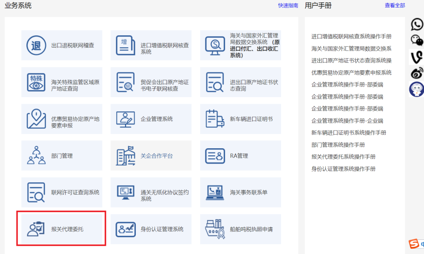Click 查看全部 in 用户手册 header

(395, 5)
